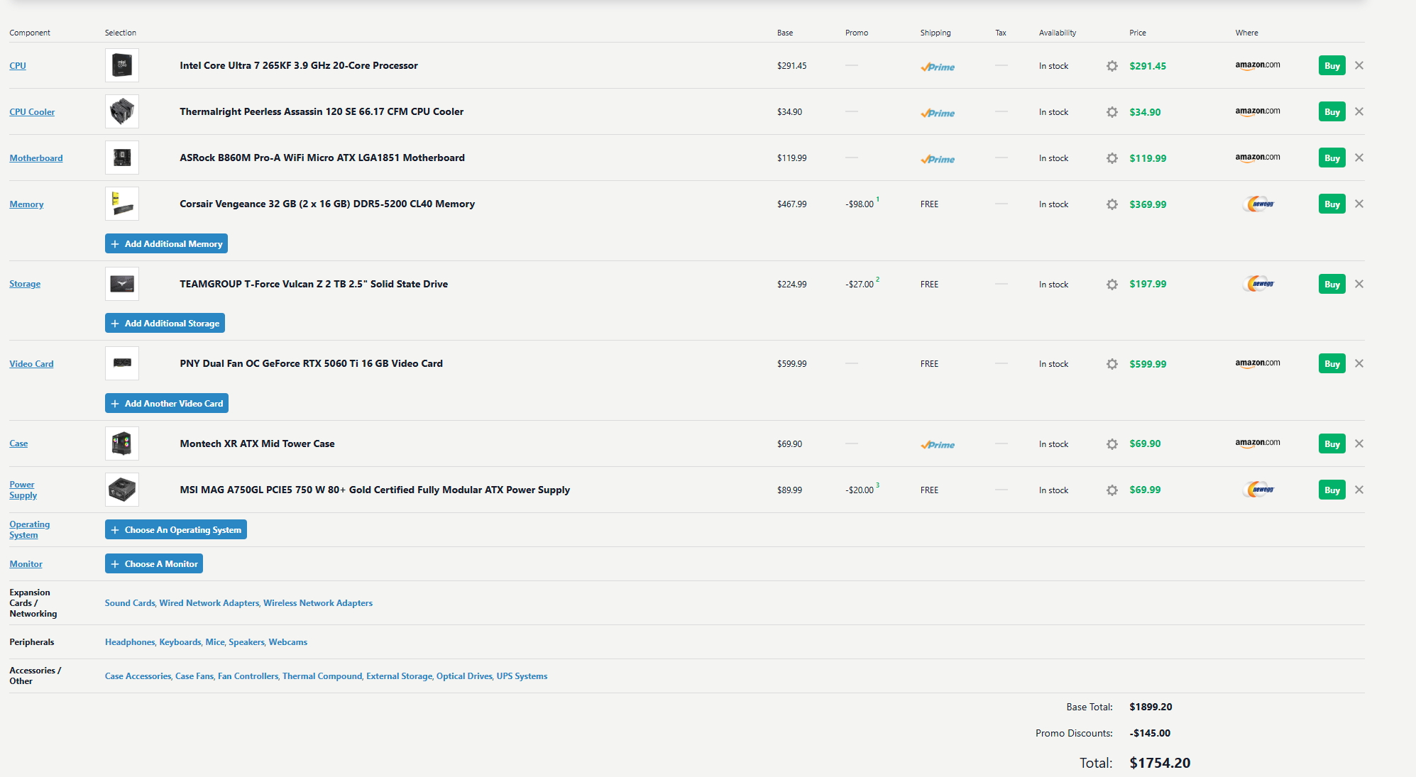Open the Montech XR case thumbnail
Image resolution: width=1416 pixels, height=777 pixels.
point(122,443)
